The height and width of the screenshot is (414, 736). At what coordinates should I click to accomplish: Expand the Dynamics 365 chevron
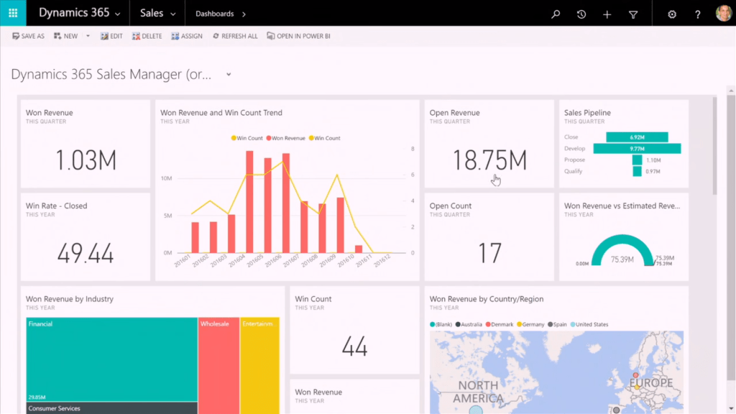click(116, 13)
